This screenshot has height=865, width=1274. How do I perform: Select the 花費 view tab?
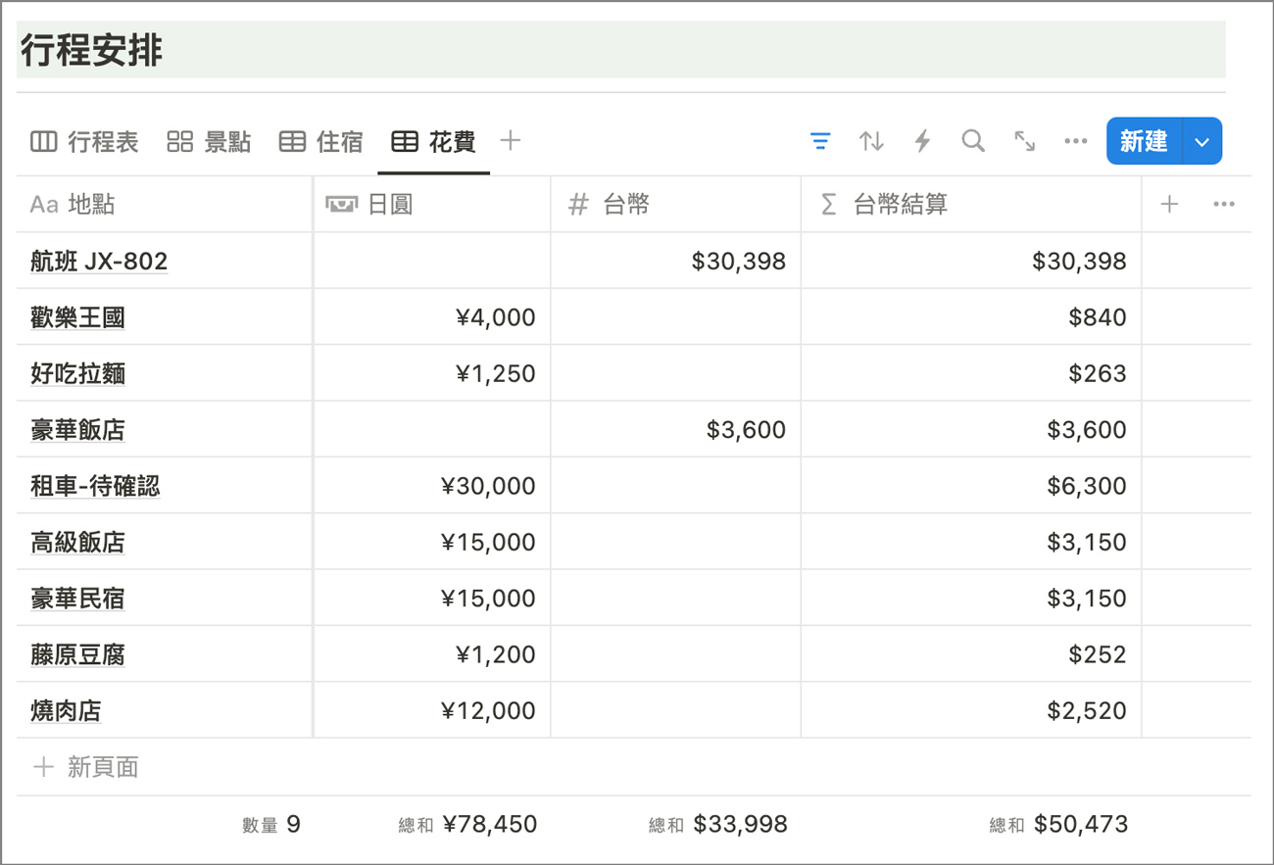tap(433, 142)
